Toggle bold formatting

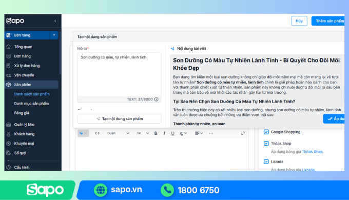point(156,133)
